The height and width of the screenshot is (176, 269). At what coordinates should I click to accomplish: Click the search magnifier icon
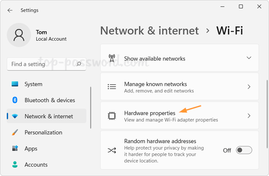click(x=79, y=64)
